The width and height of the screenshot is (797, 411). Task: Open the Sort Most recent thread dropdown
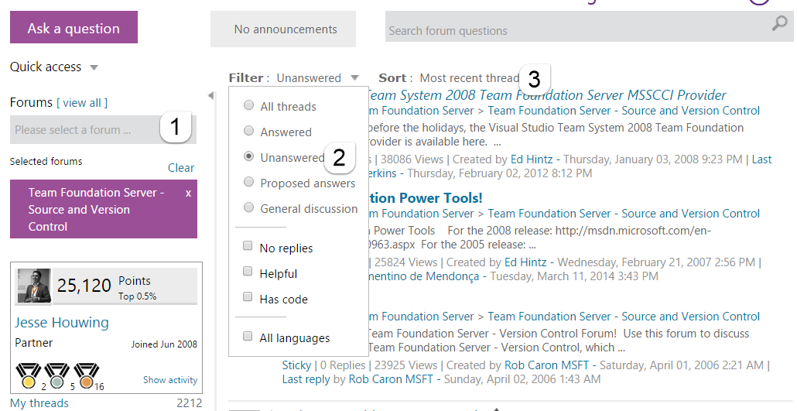pos(469,78)
